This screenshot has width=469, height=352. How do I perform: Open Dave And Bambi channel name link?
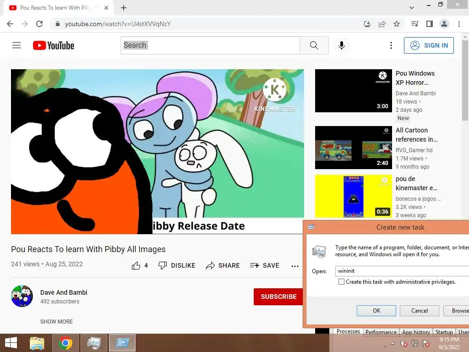tap(64, 292)
